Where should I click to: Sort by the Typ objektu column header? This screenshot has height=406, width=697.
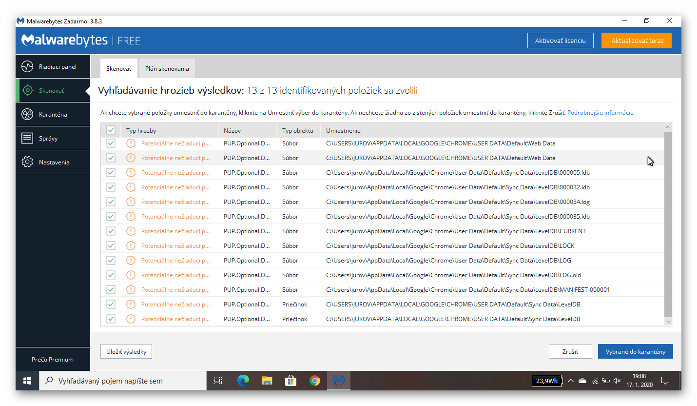[299, 130]
